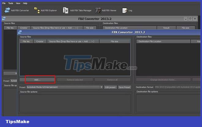Open the Add FBX Viewer icon
The width and height of the screenshot is (202, 127).
tap(98, 10)
